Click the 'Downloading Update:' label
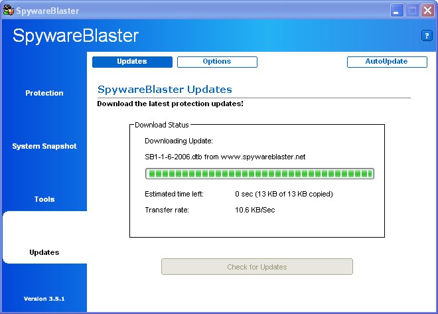438x314 pixels. point(179,141)
